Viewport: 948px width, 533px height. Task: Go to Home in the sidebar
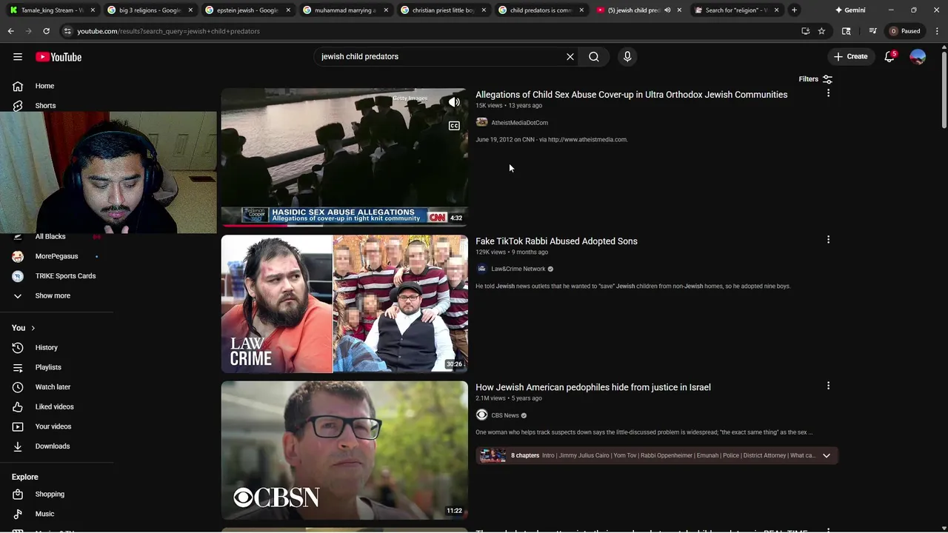click(44, 86)
